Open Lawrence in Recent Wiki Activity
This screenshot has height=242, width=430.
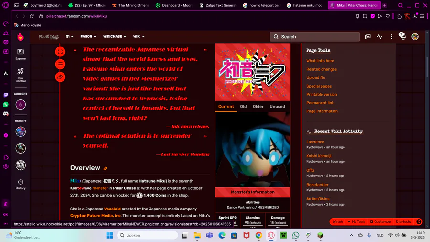315,142
